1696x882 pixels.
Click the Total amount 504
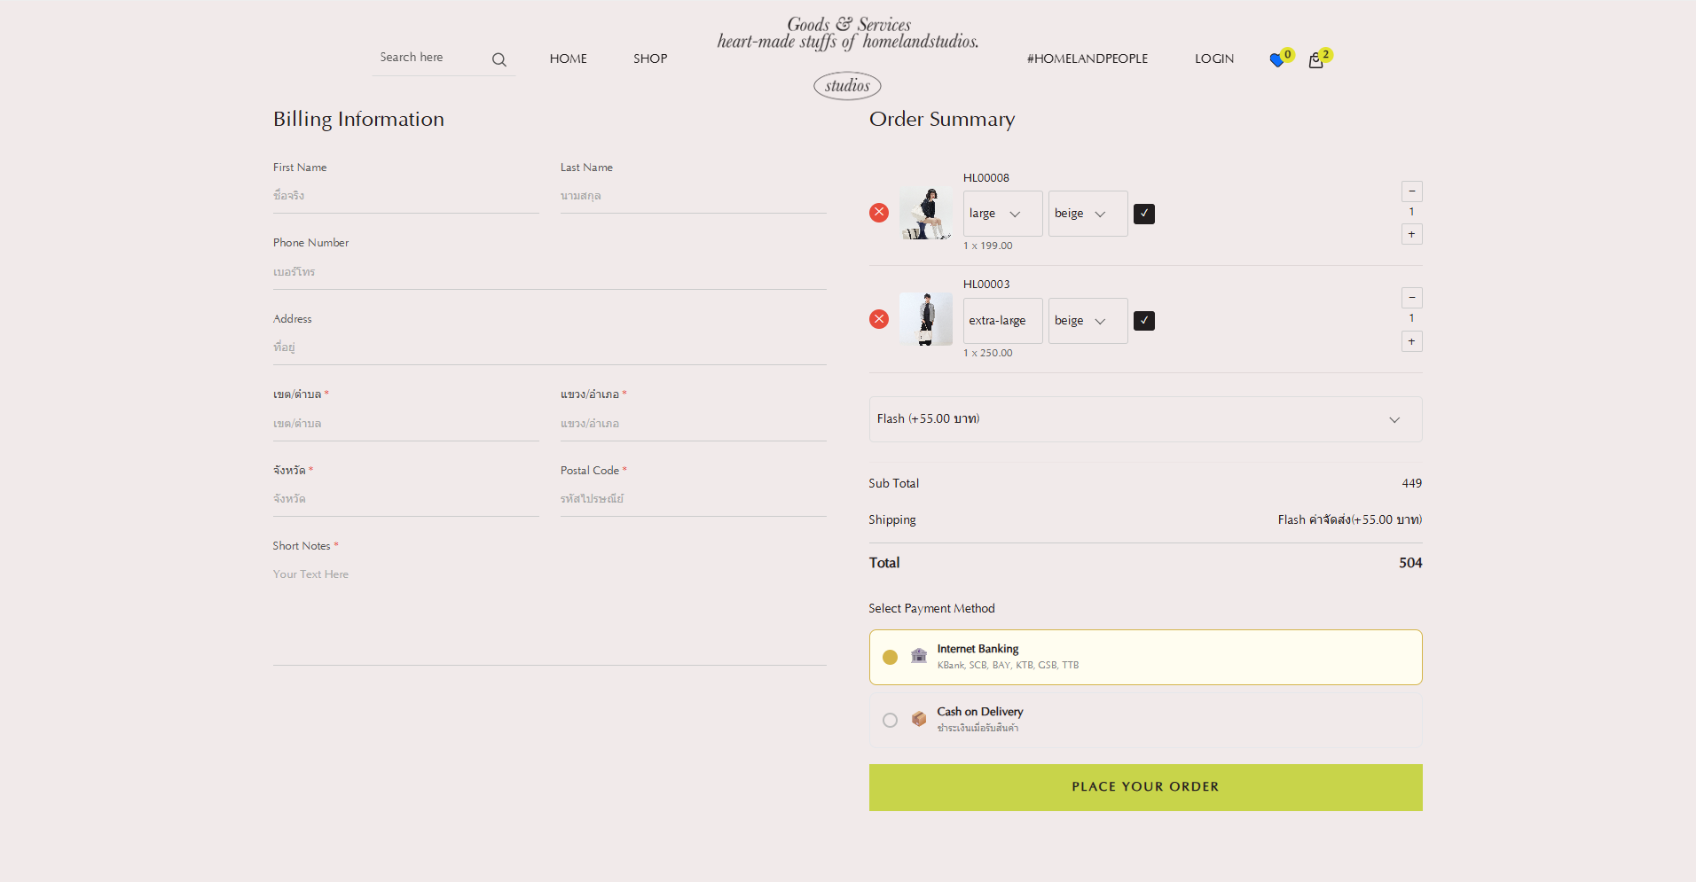pyautogui.click(x=1410, y=563)
